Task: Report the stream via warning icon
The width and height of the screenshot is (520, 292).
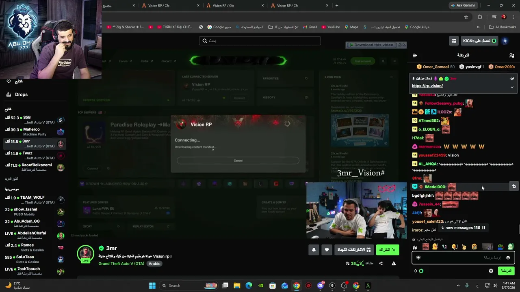Action: pyautogui.click(x=394, y=264)
